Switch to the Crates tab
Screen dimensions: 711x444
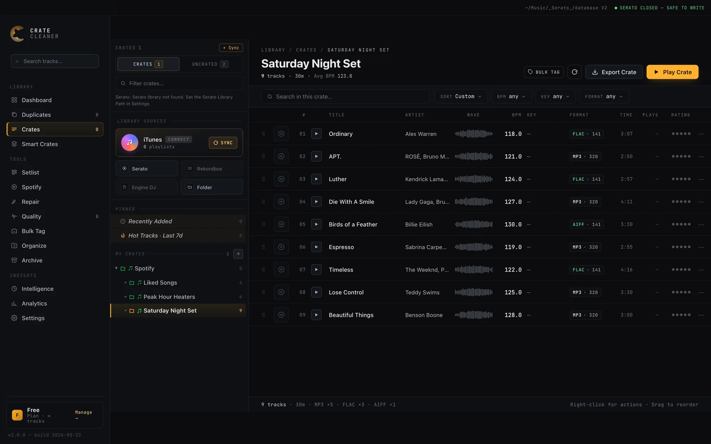click(148, 64)
